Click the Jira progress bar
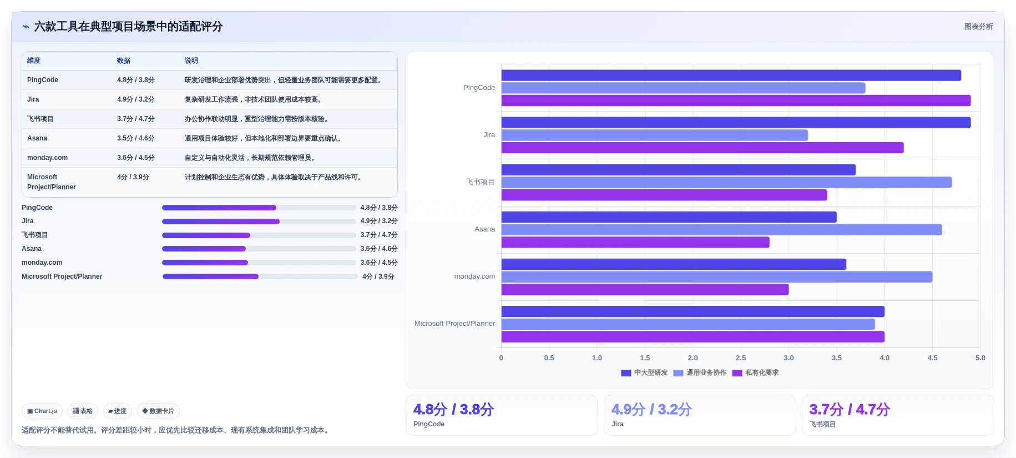This screenshot has width=1016, height=458. click(x=259, y=222)
